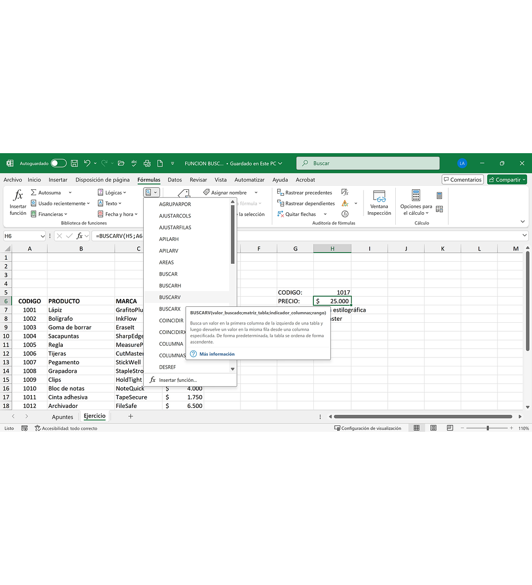
Task: Switch to the Datos ribbon tab
Action: click(x=174, y=180)
